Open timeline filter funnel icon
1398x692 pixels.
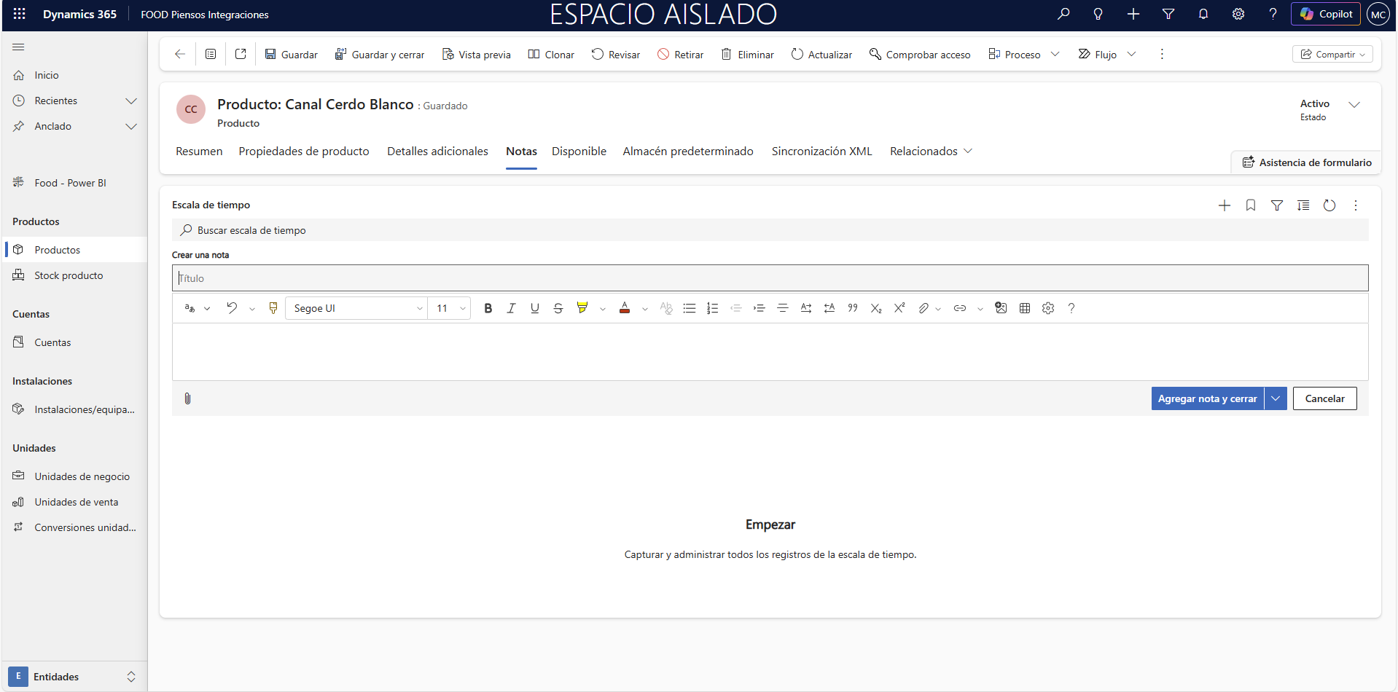tap(1276, 205)
